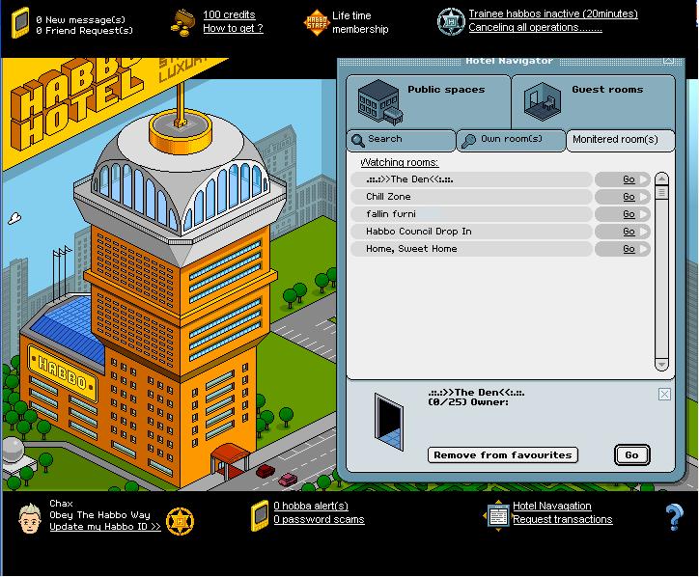Go to Home, Sweet Home room
The width and height of the screenshot is (699, 577).
point(623,249)
